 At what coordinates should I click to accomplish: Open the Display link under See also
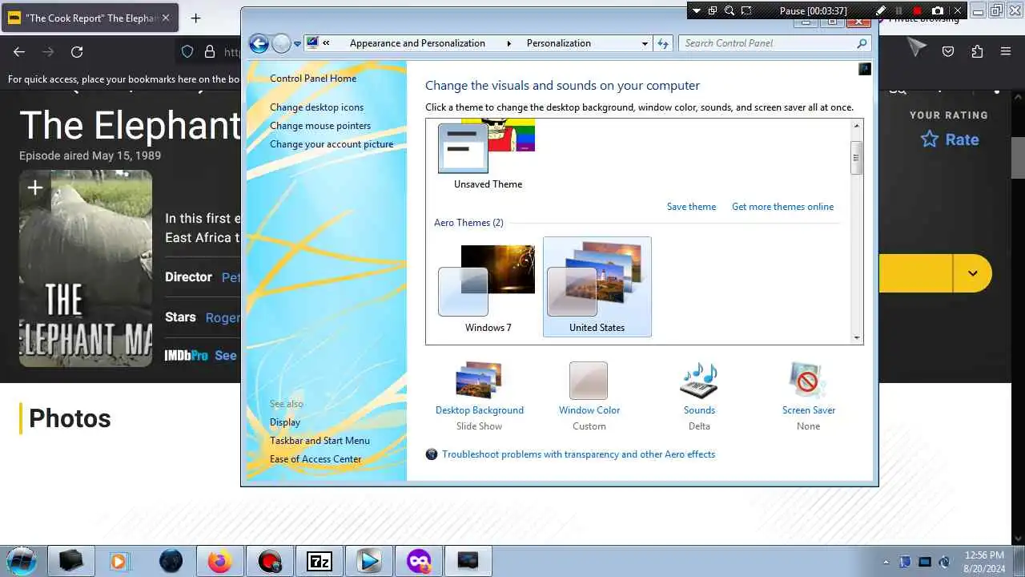pyautogui.click(x=285, y=422)
